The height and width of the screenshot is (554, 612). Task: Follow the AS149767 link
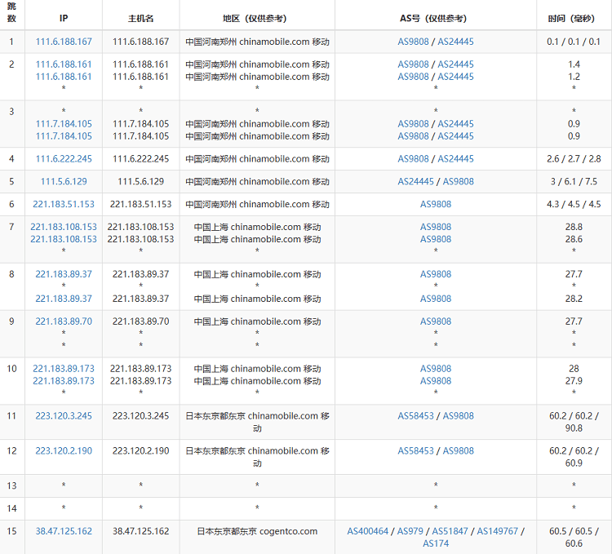point(497,531)
